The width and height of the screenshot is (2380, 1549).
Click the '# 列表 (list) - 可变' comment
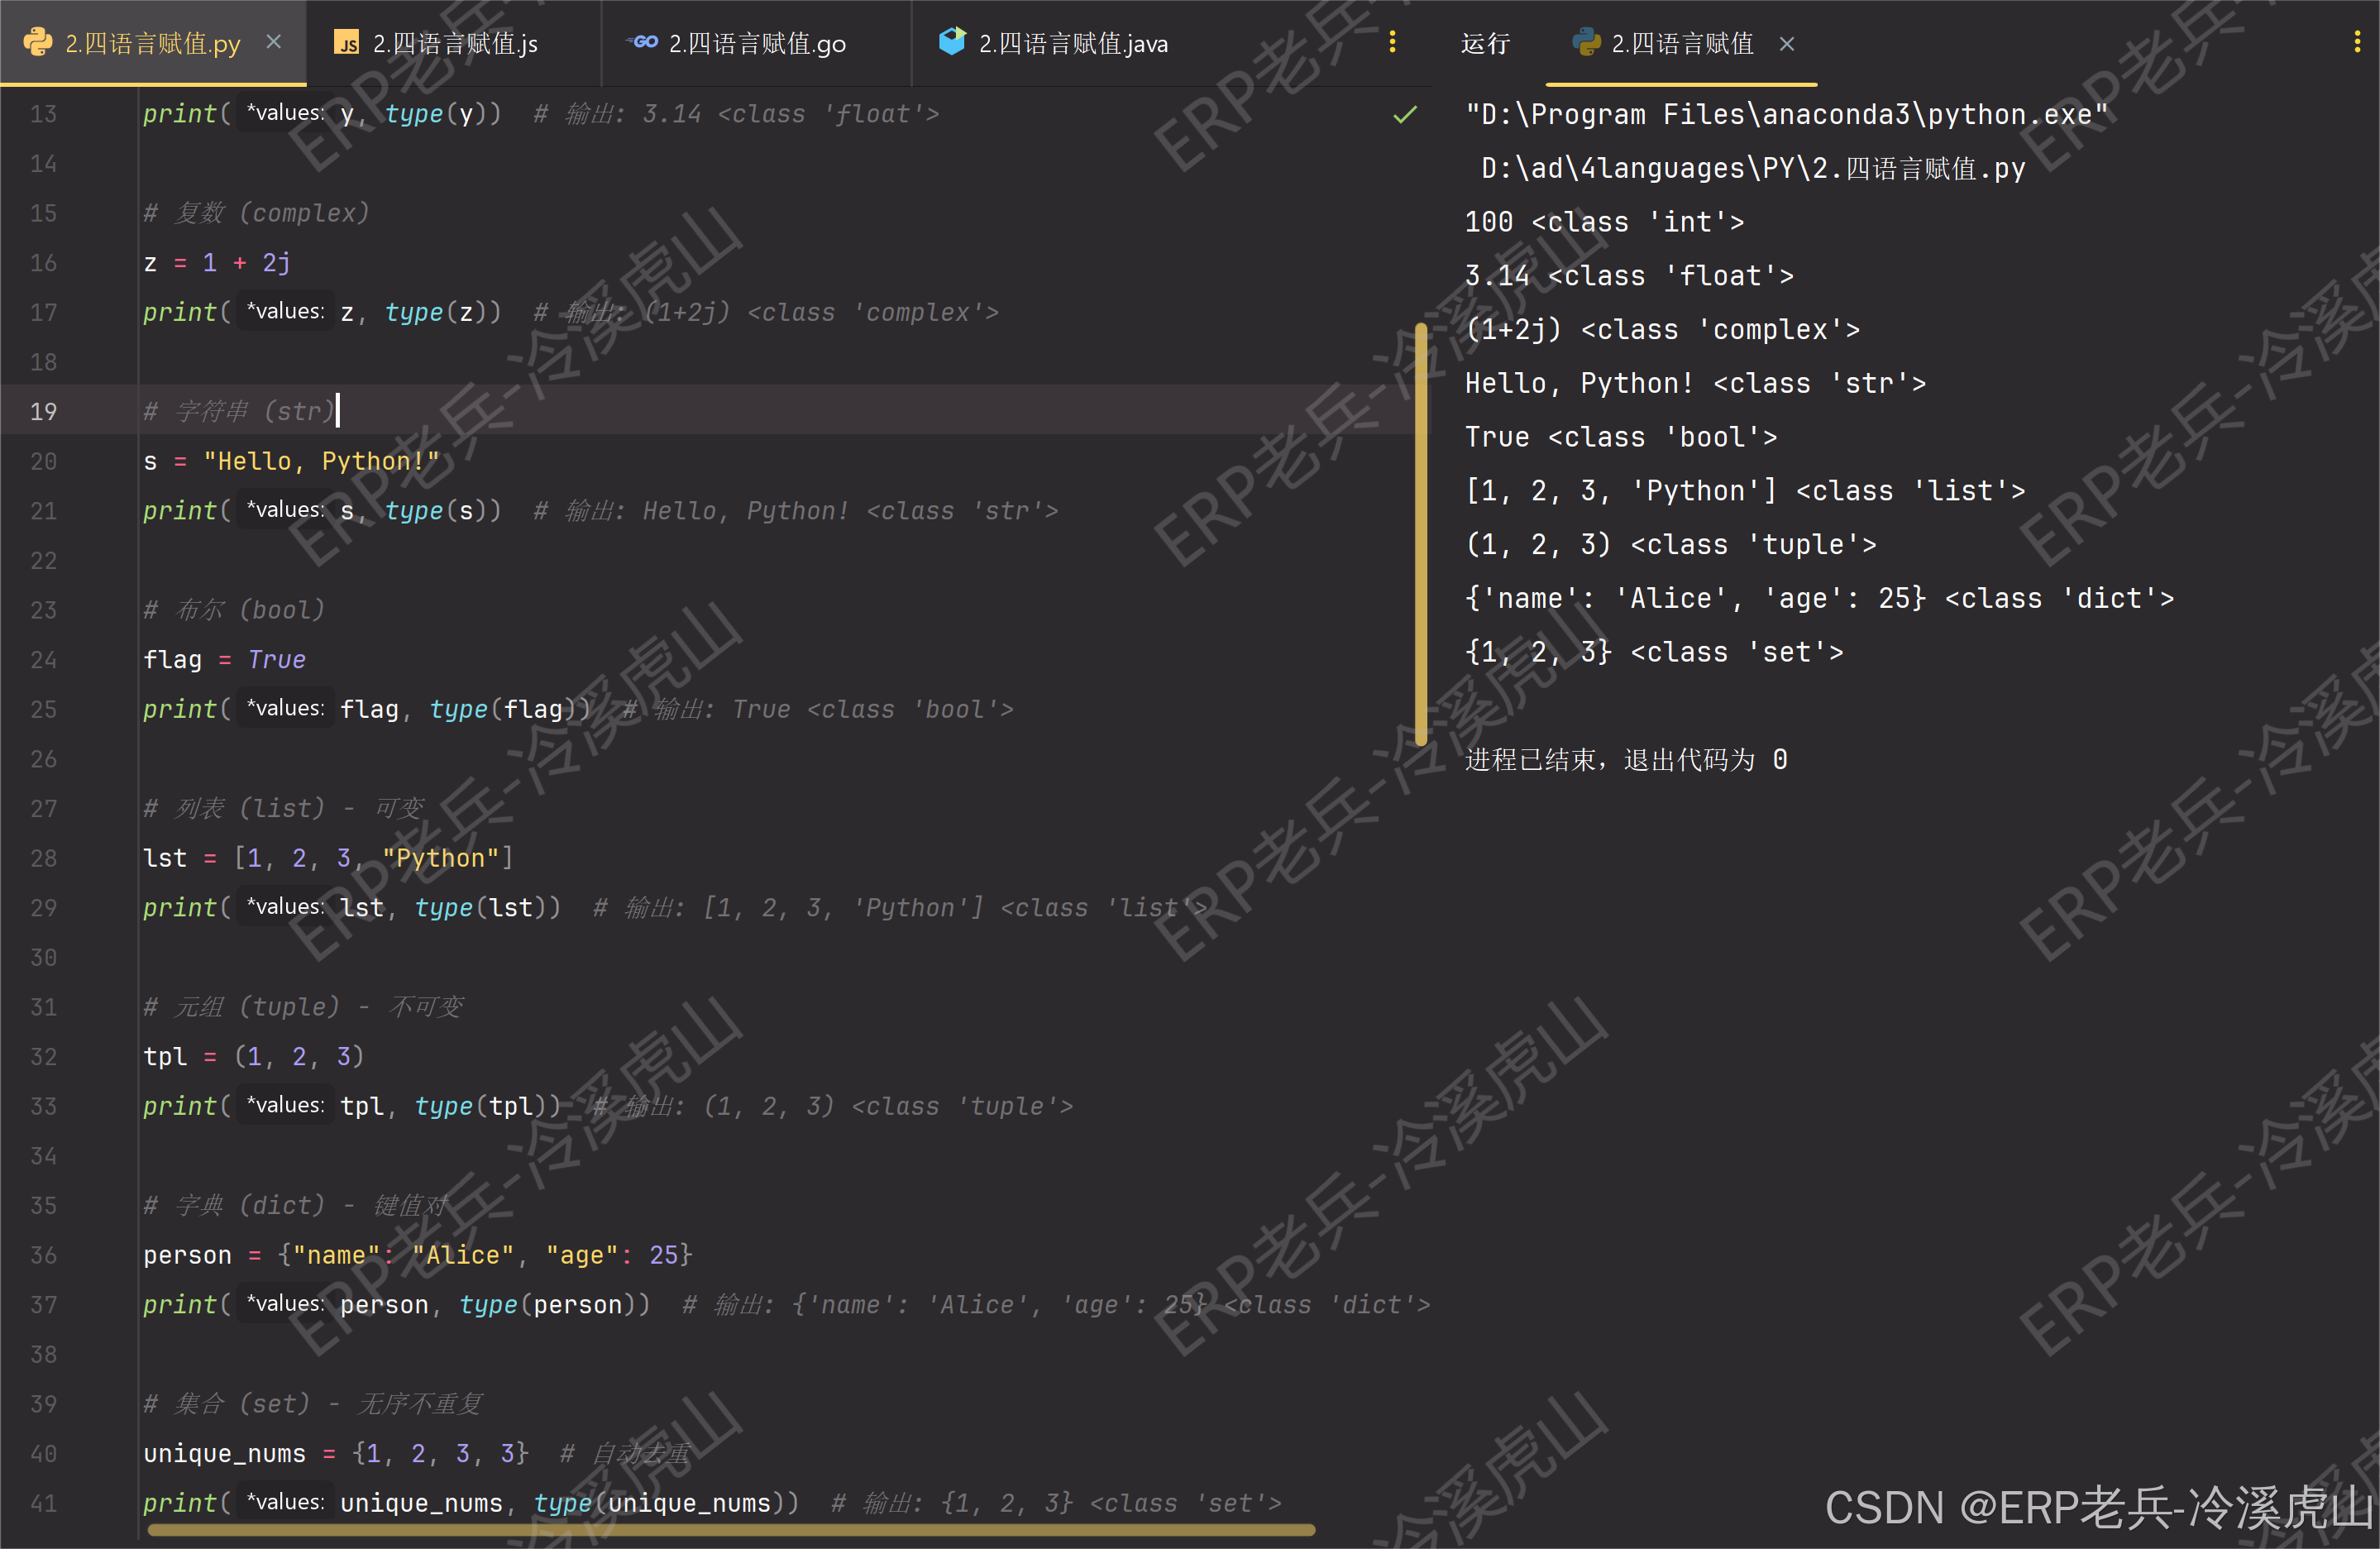click(x=284, y=808)
